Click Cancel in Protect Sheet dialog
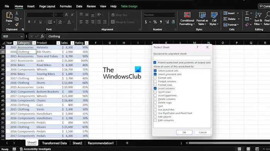The image size is (270, 151). (202, 132)
